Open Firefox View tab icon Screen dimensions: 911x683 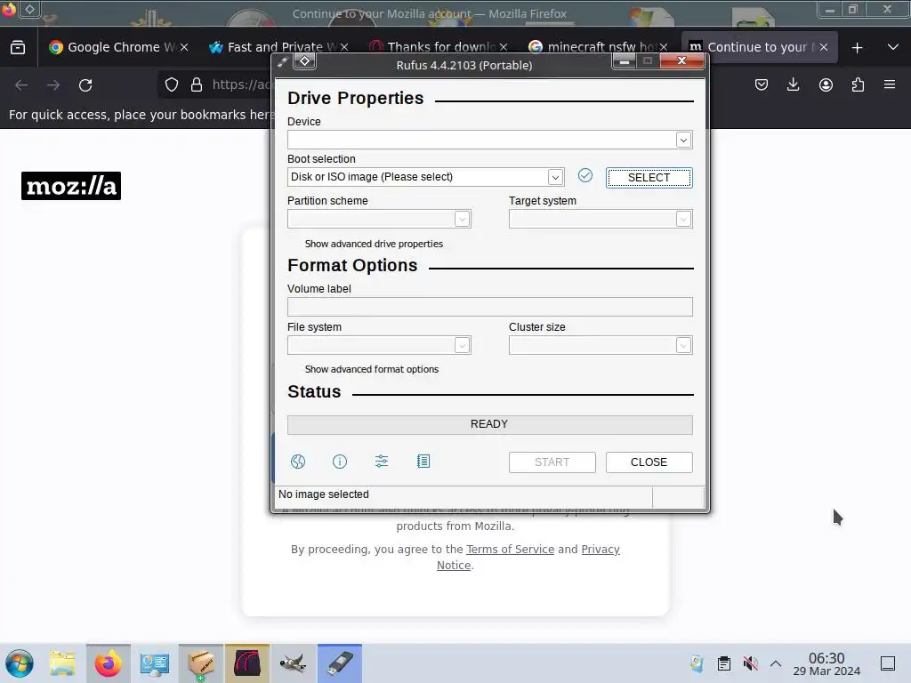[18, 47]
